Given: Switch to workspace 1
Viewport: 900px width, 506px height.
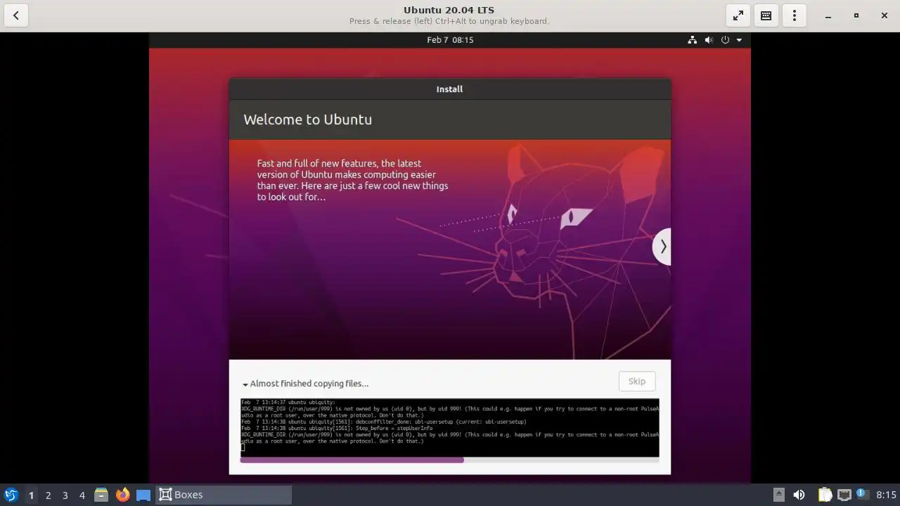Looking at the screenshot, I should point(31,495).
